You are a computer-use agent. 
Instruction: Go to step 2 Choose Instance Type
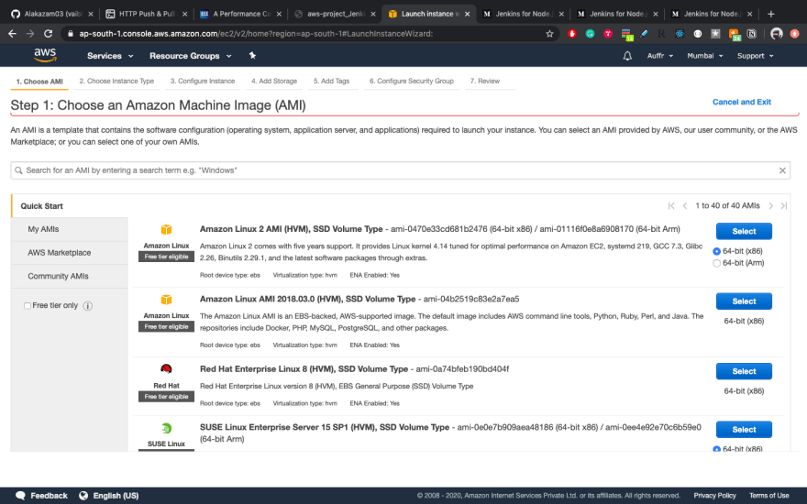tap(116, 81)
